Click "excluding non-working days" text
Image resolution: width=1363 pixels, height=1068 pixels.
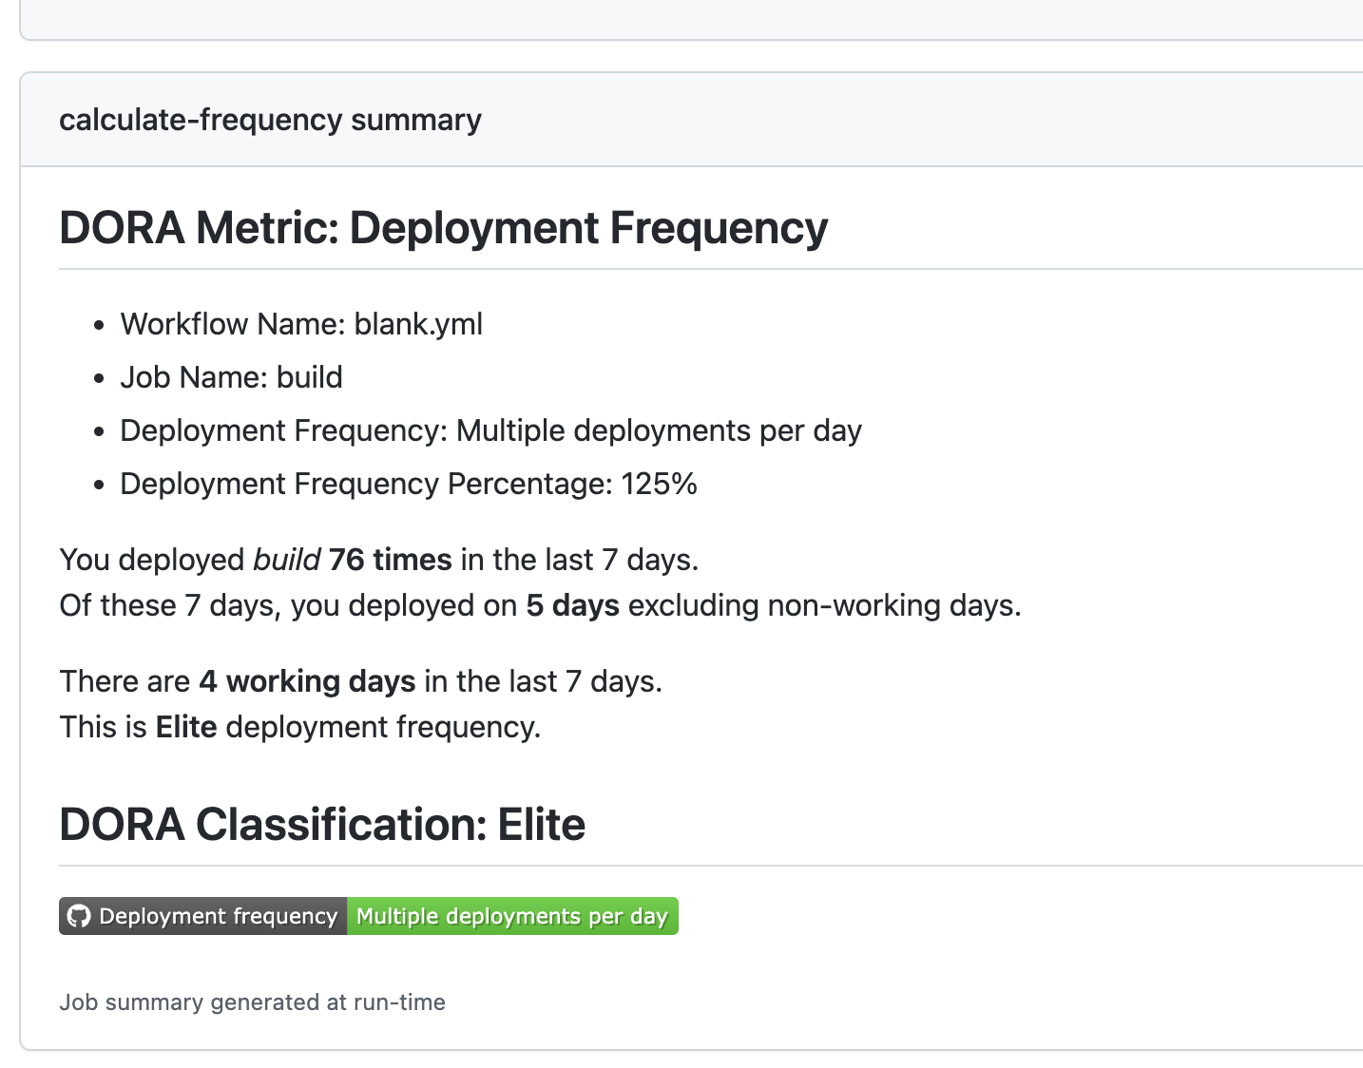click(823, 605)
